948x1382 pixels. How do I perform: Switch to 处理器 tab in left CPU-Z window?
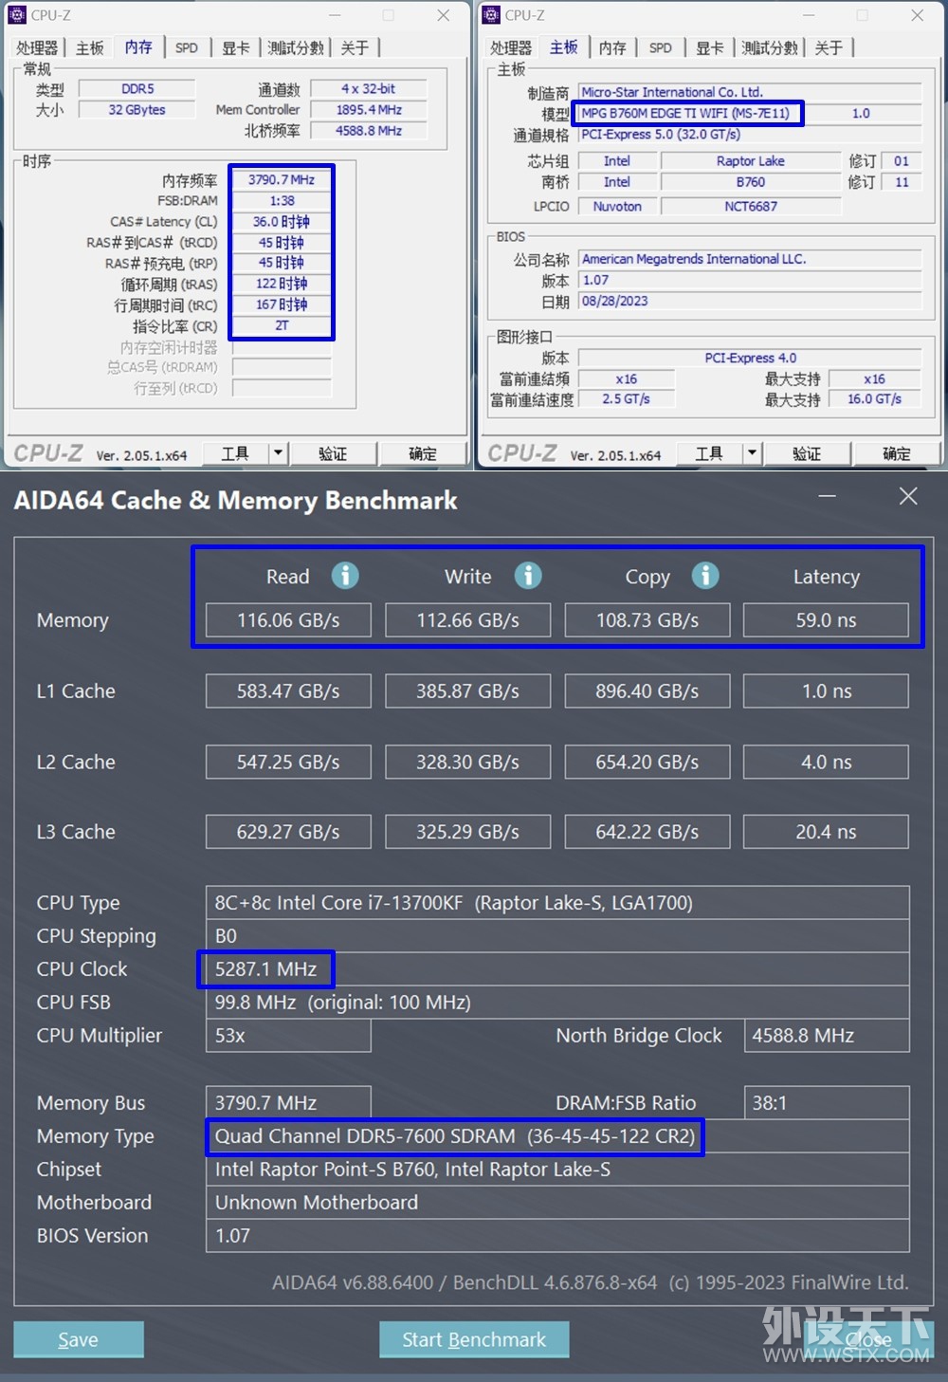click(x=38, y=47)
